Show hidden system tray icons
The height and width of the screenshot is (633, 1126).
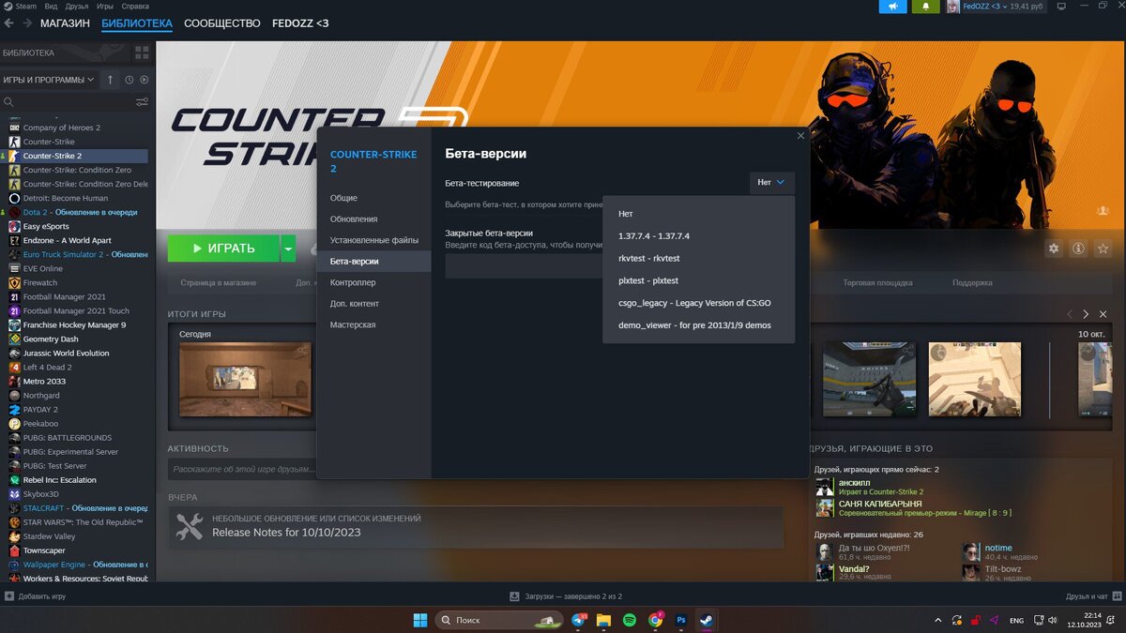[938, 620]
